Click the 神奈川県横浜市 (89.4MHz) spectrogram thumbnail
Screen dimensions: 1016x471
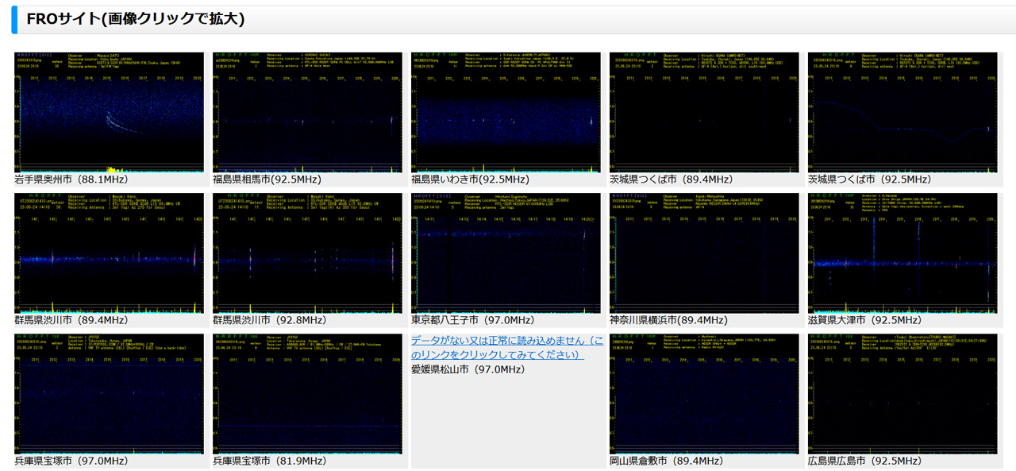(x=704, y=253)
